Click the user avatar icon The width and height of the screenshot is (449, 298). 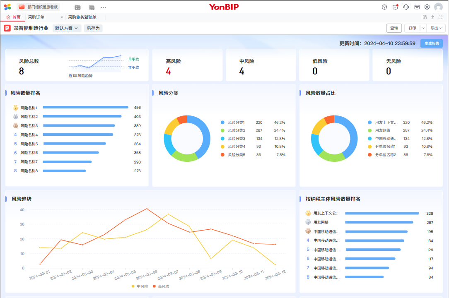point(438,7)
